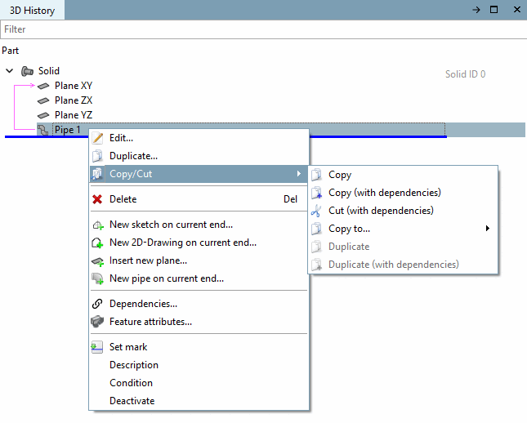Open Feature attributes...
Image resolution: width=527 pixels, height=423 pixels.
tap(199, 322)
